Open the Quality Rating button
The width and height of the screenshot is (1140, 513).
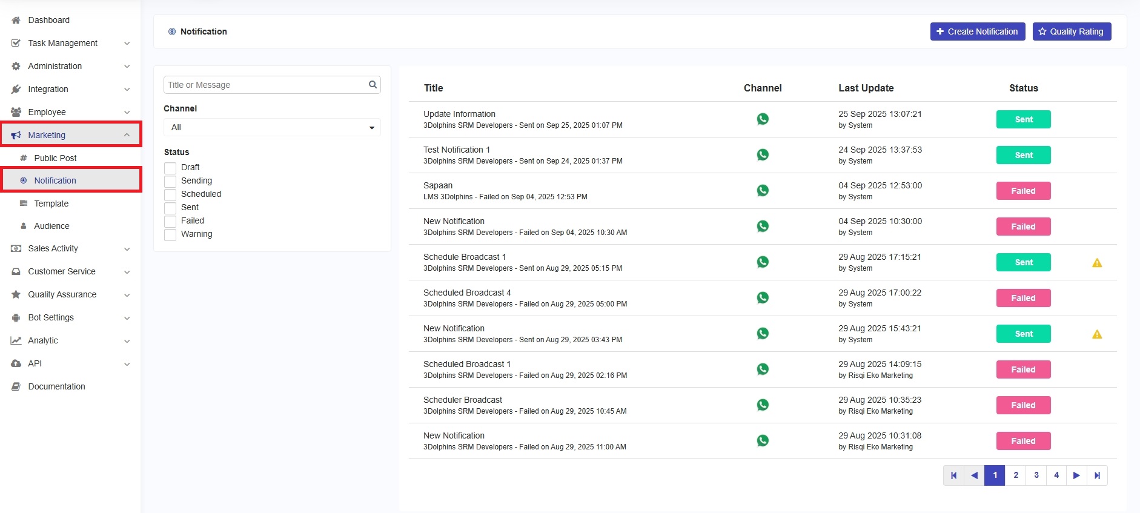click(1071, 31)
